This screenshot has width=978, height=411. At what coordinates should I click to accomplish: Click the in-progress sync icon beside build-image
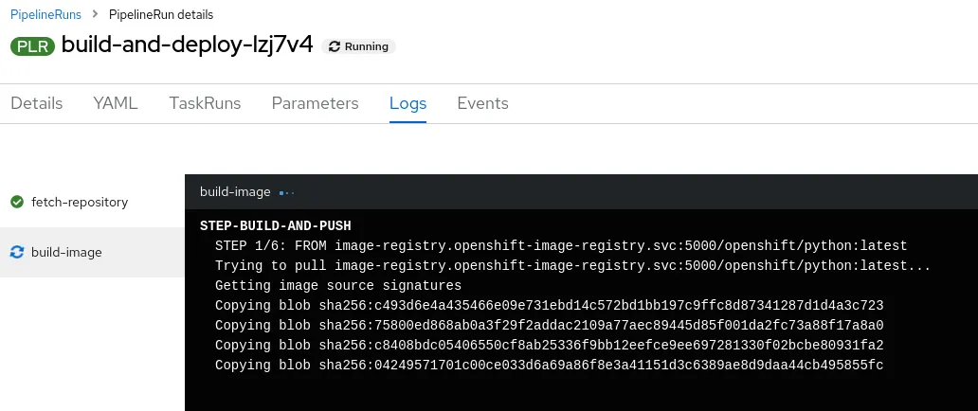click(16, 252)
